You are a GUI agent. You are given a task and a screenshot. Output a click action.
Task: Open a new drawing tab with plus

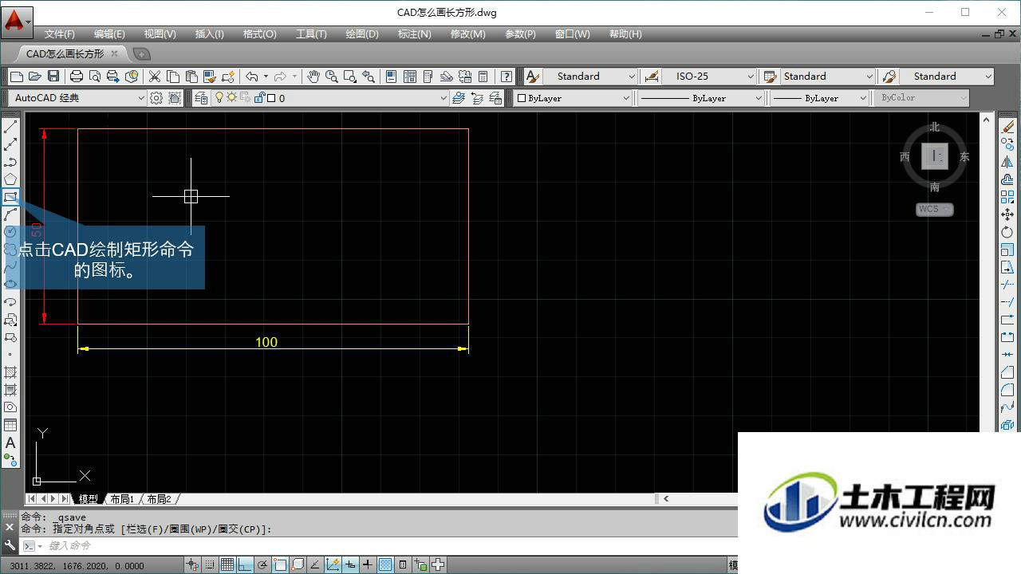[141, 54]
